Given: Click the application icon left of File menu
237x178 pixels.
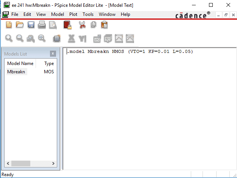Looking at the screenshot, I should pyautogui.click(x=5, y=14).
